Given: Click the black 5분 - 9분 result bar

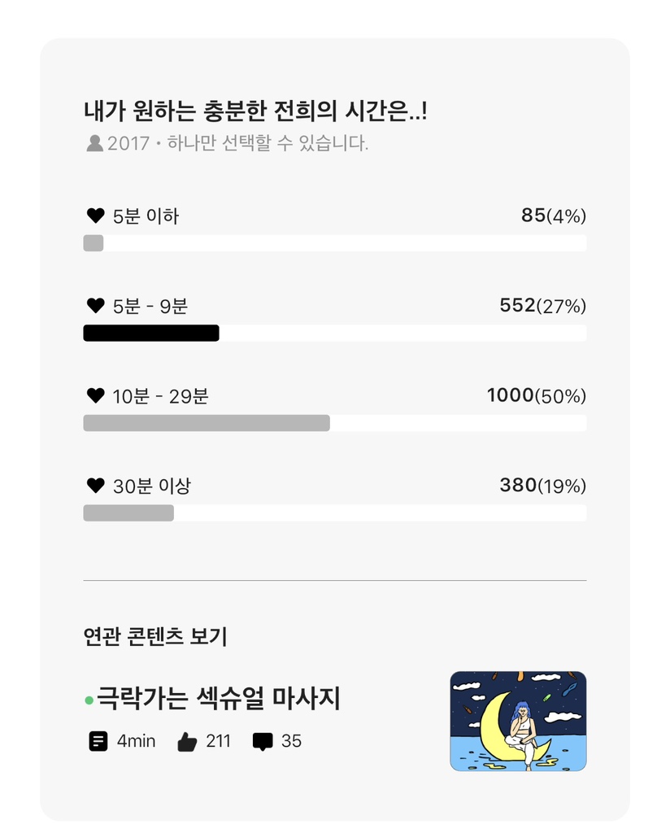Looking at the screenshot, I should pos(151,333).
